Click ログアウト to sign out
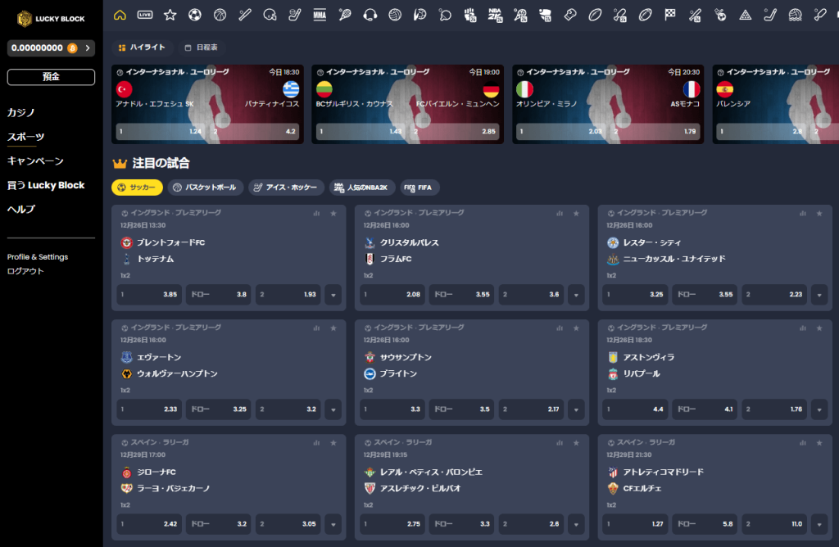This screenshot has height=547, width=839. point(25,271)
